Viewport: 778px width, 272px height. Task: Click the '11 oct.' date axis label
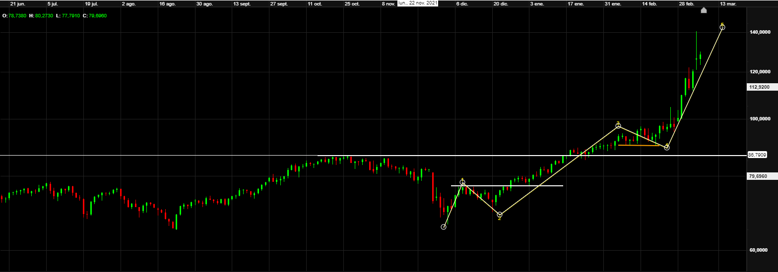[315, 3]
